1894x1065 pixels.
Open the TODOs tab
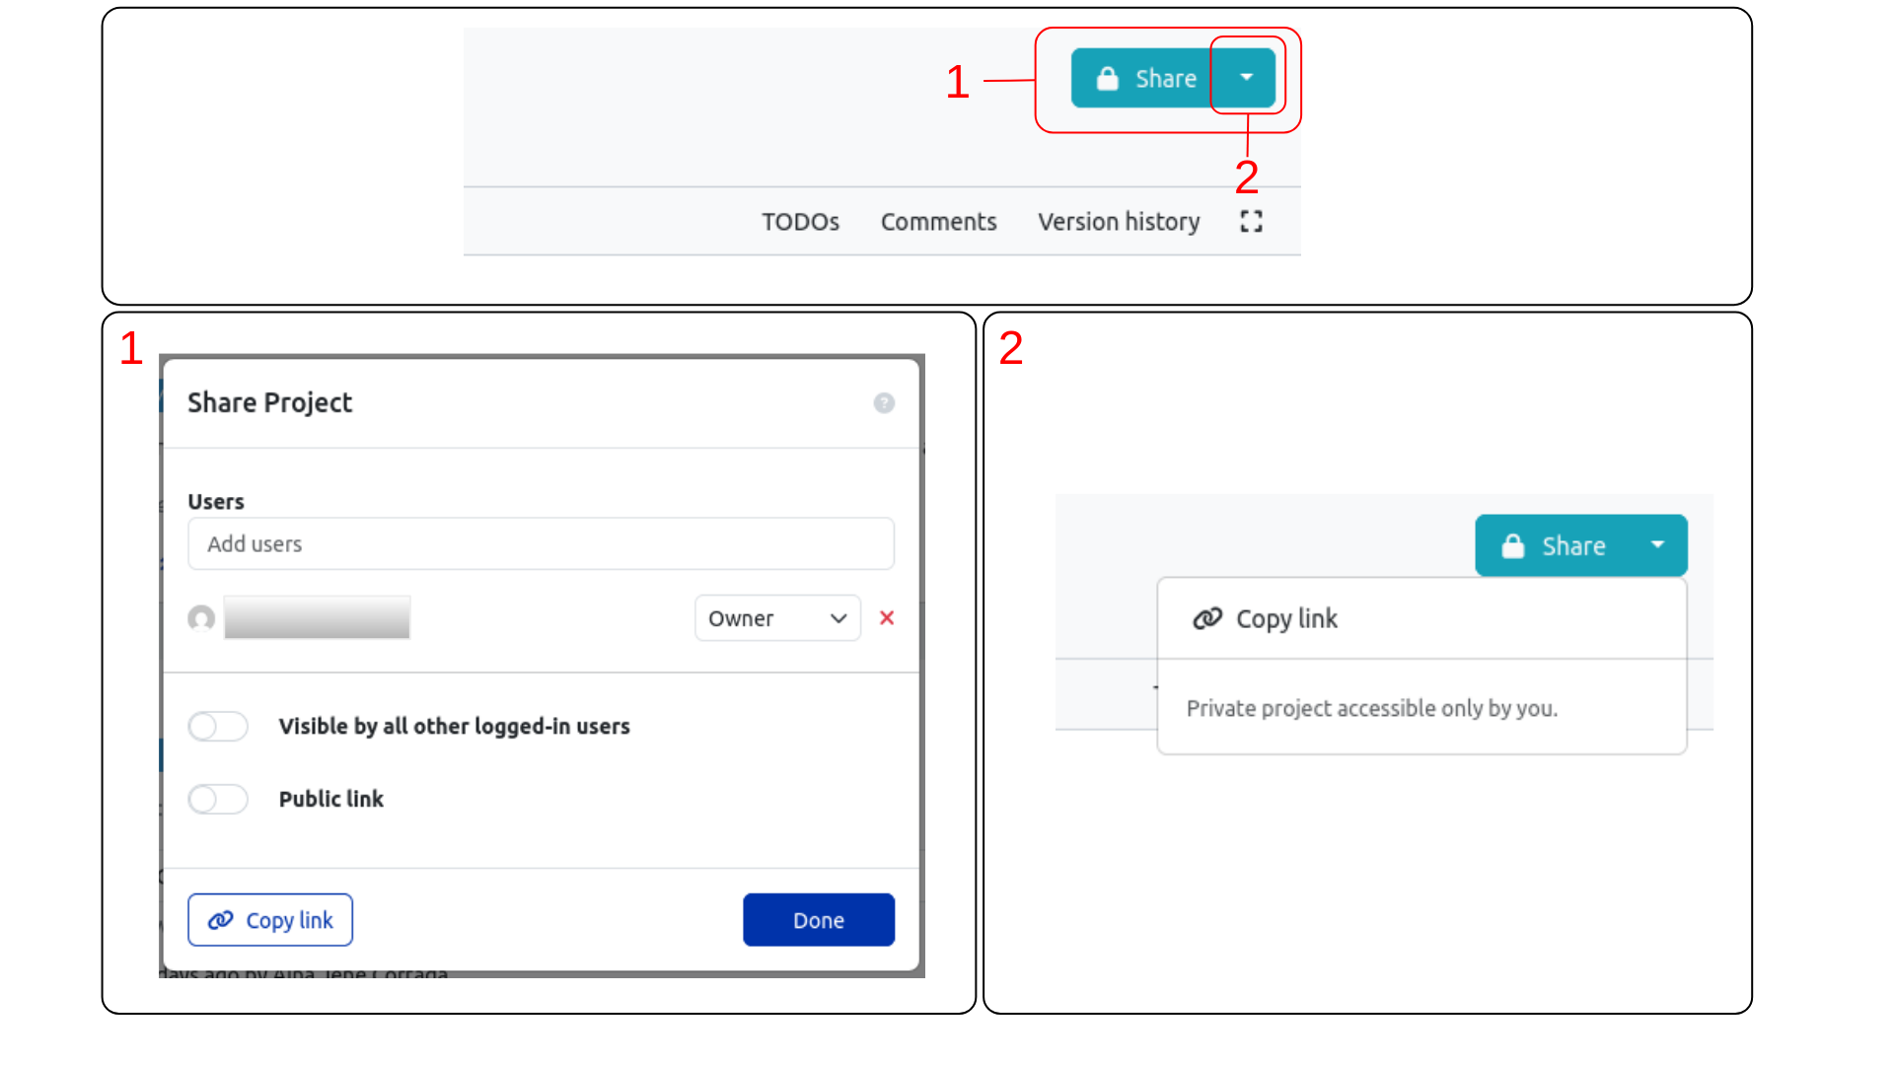[800, 222]
